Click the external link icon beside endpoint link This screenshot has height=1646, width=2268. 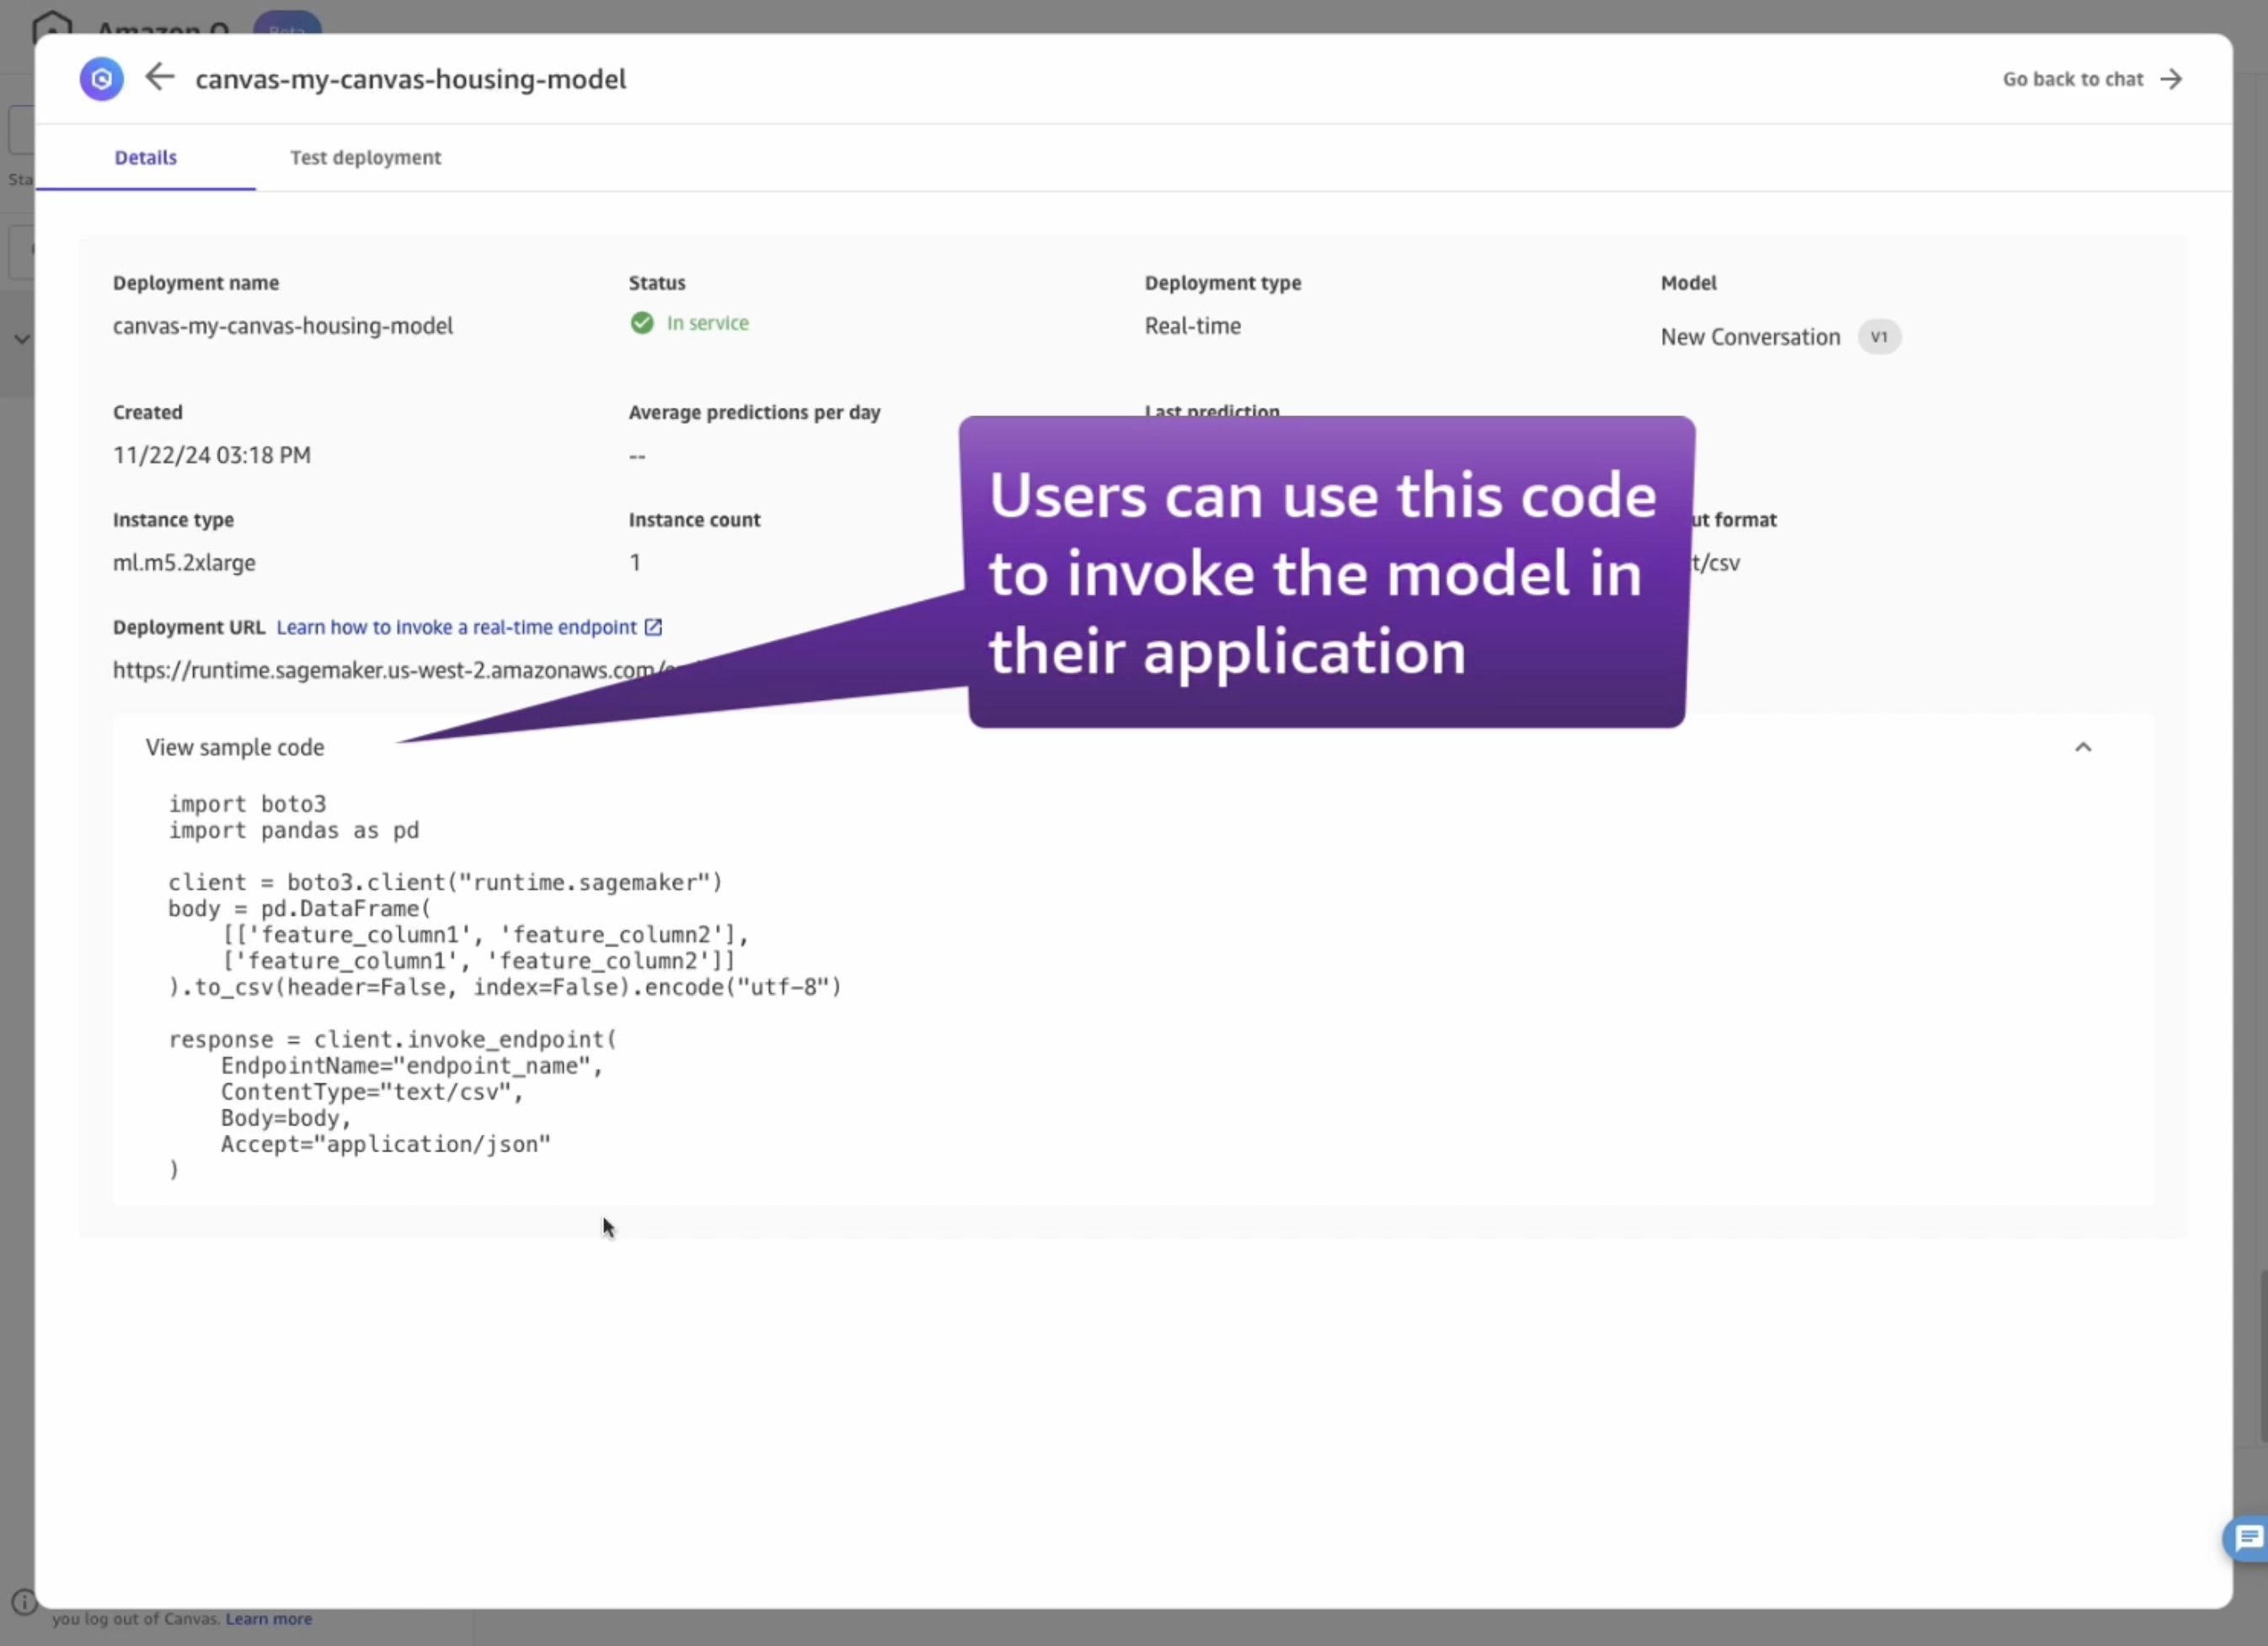point(653,627)
